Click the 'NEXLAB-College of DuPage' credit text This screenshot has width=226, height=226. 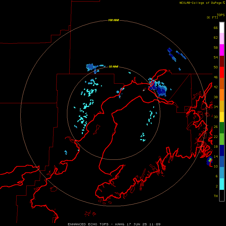click(200, 3)
